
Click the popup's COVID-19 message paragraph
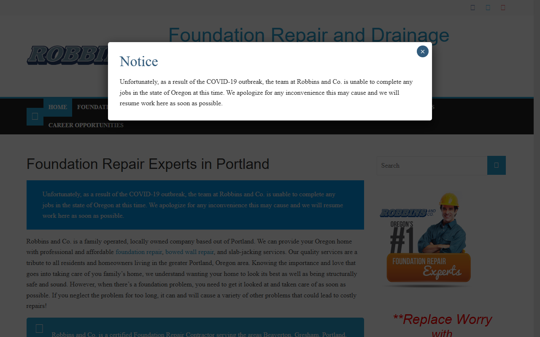pos(266,92)
